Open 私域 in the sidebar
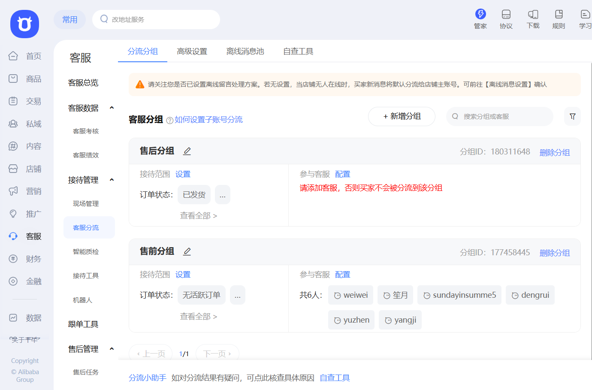Screen dimensions: 592x390 pos(25,124)
